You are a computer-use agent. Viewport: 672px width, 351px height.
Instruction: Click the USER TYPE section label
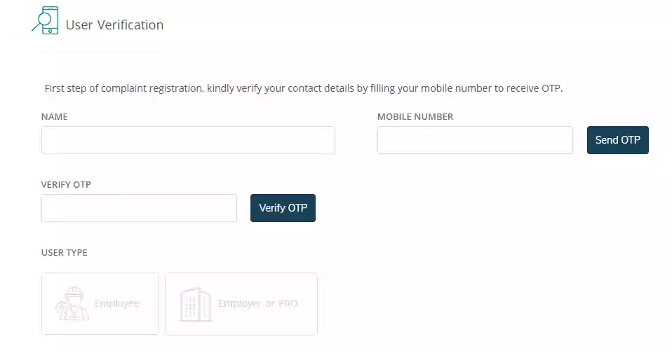(x=65, y=252)
